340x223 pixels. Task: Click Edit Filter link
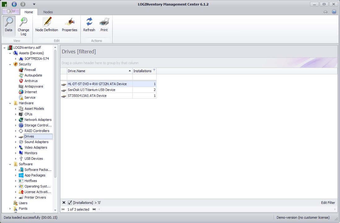pyautogui.click(x=328, y=203)
